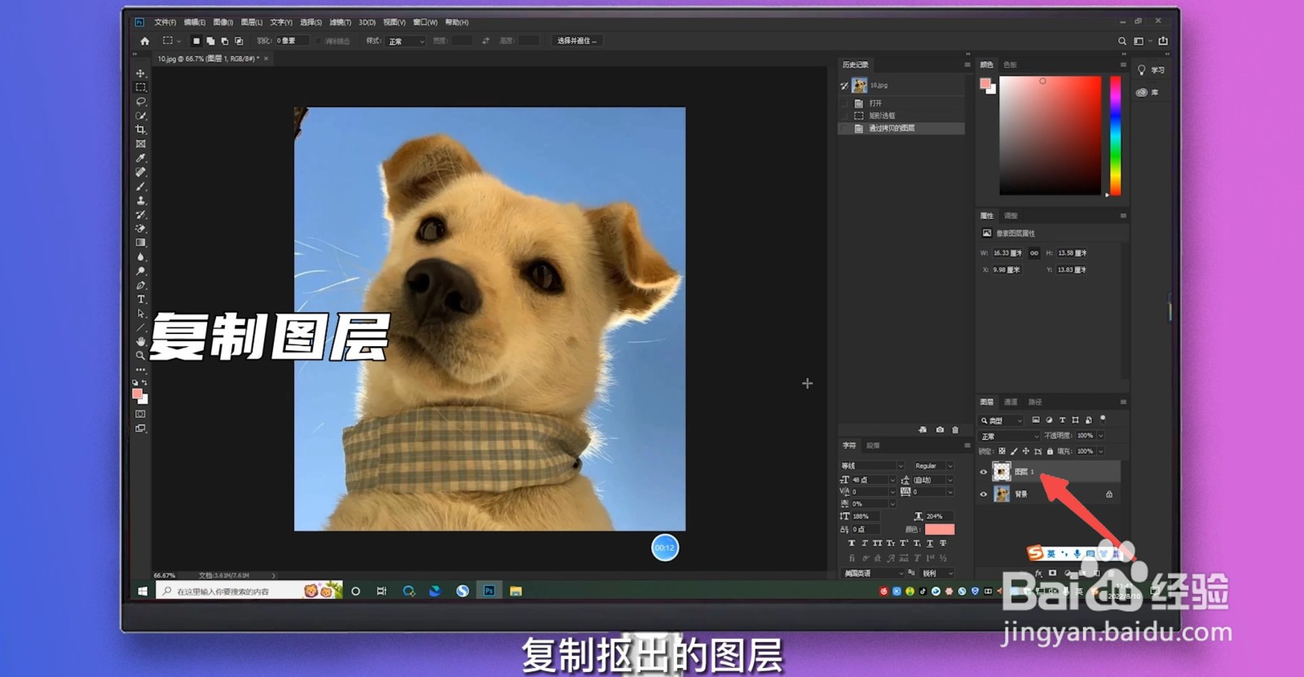Viewport: 1304px width, 677px height.
Task: Select the Zoom tool in toolbox
Action: tap(140, 356)
